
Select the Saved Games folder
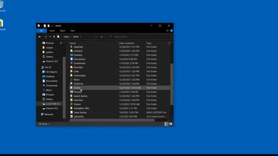pos(80,96)
